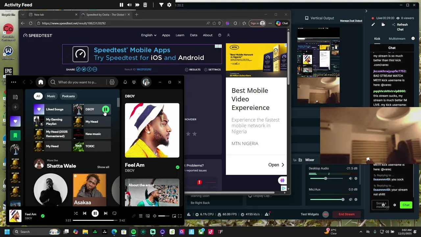Select the Podcasts filter chip
This screenshot has width=421, height=237.
tap(68, 96)
